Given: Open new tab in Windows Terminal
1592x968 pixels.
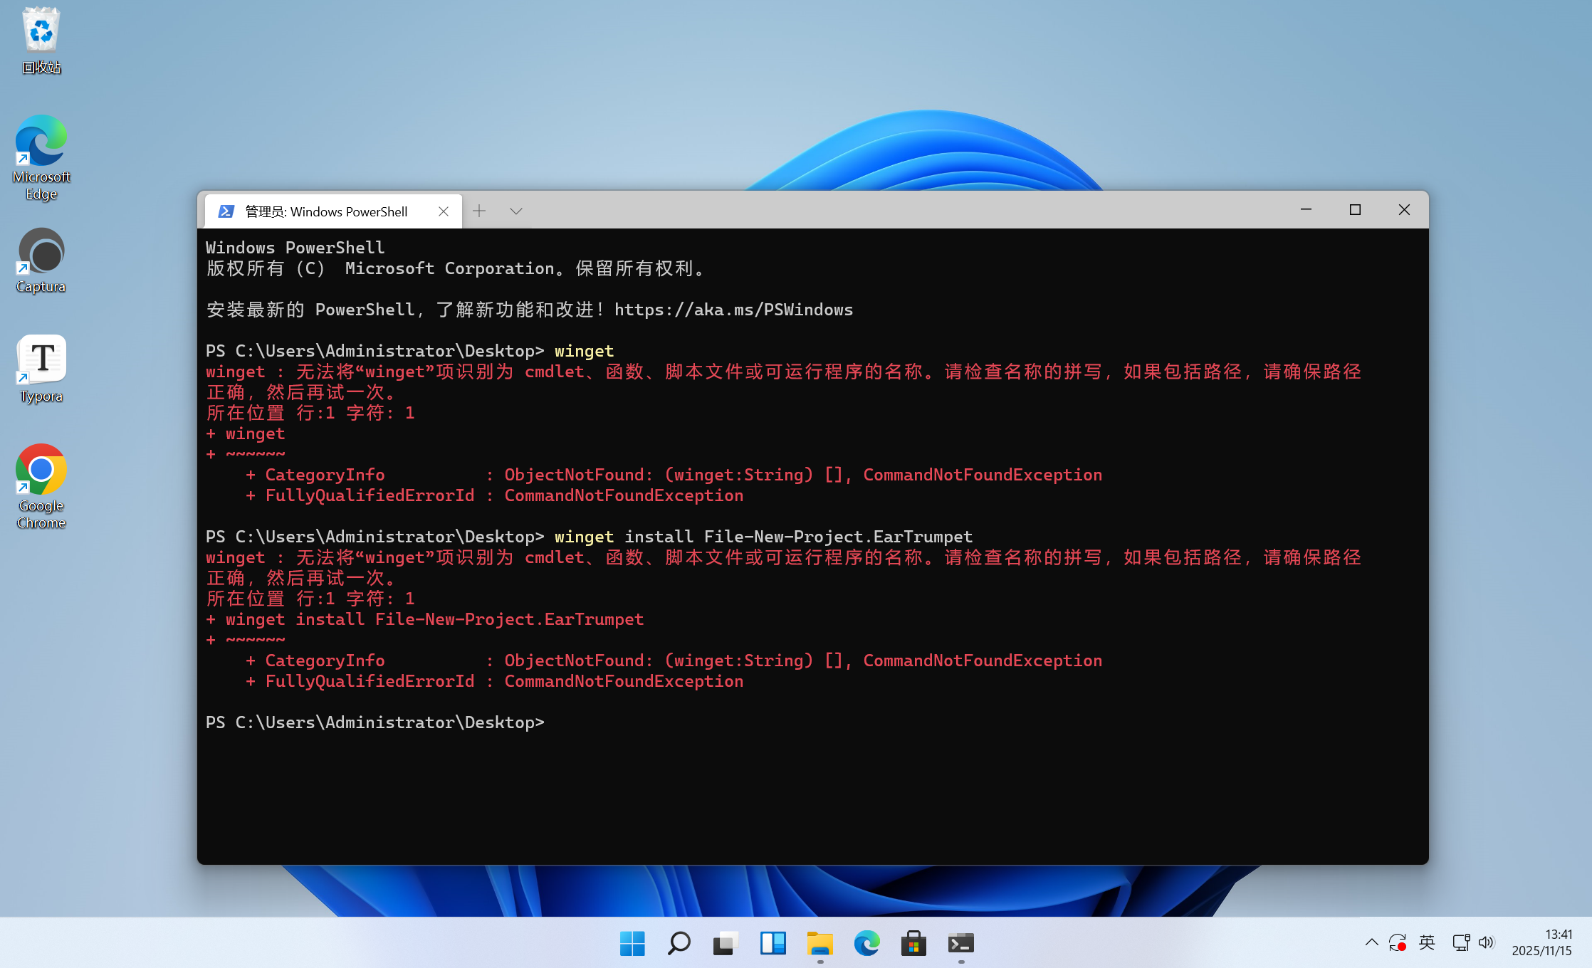Looking at the screenshot, I should [x=479, y=211].
